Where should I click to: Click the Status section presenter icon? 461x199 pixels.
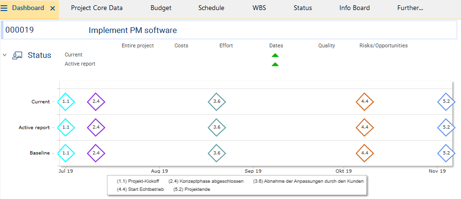[x=17, y=55]
